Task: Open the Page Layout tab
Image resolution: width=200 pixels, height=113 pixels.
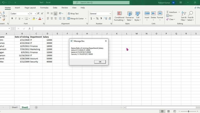Action: (30, 8)
